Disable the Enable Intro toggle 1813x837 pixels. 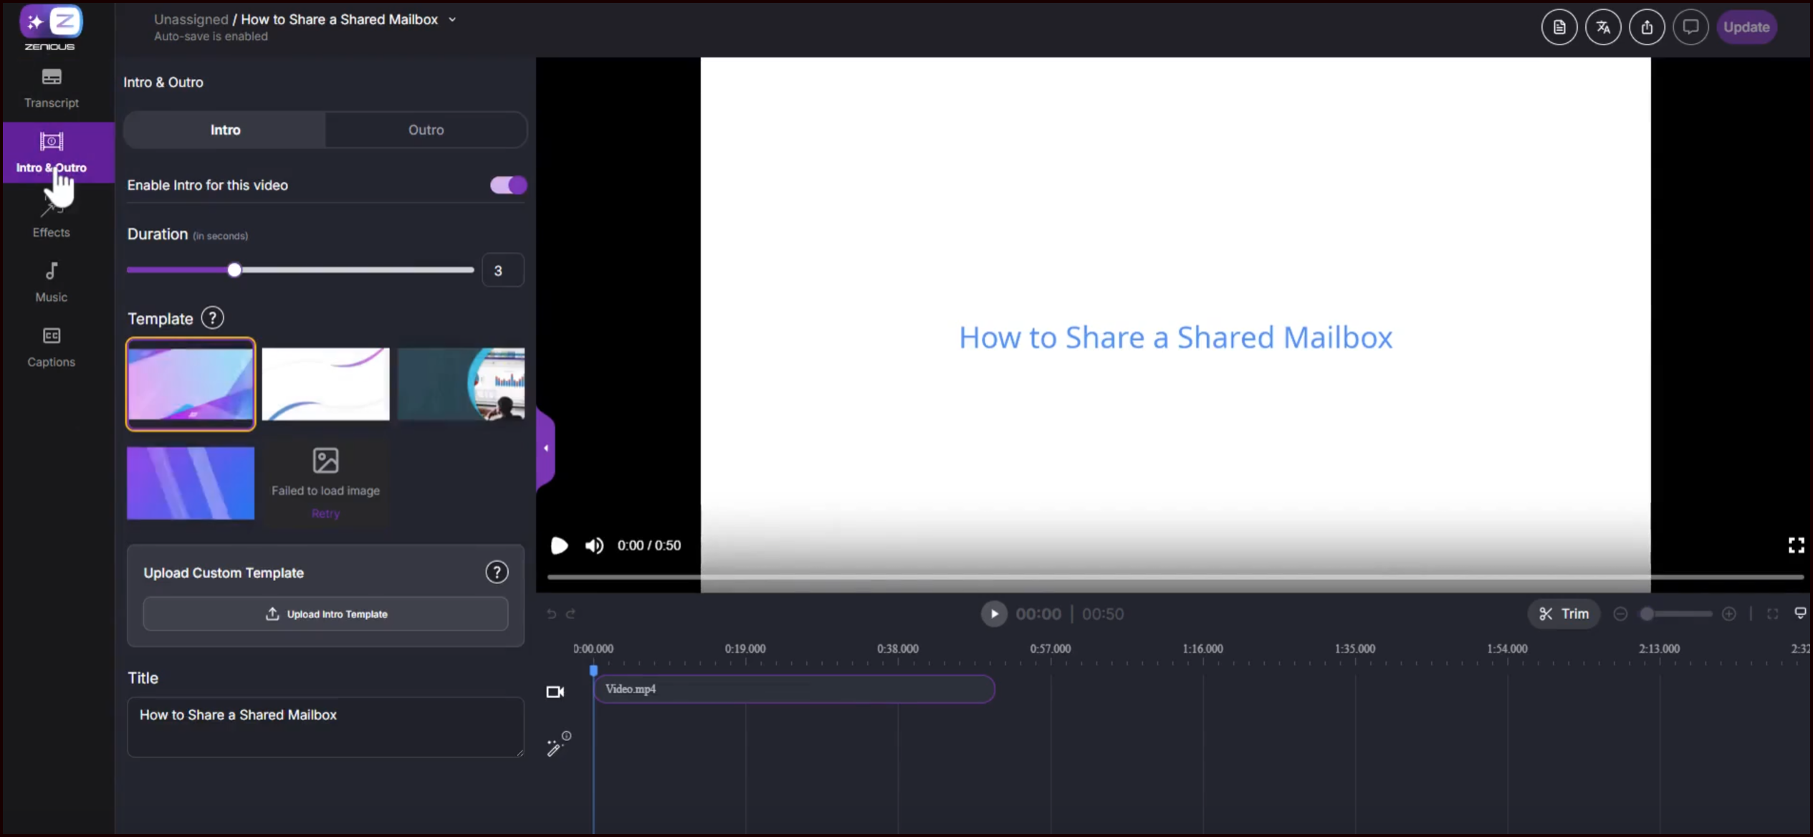(508, 185)
